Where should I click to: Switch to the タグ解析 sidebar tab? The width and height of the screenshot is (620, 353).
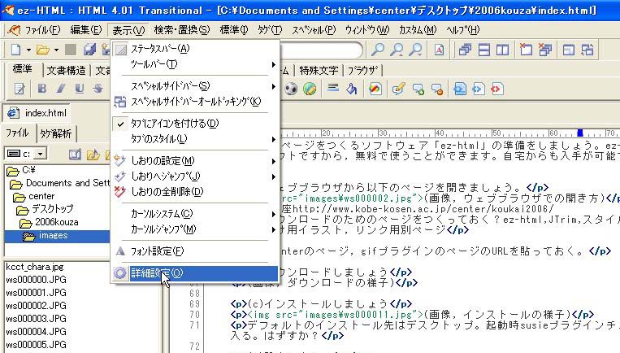point(56,133)
